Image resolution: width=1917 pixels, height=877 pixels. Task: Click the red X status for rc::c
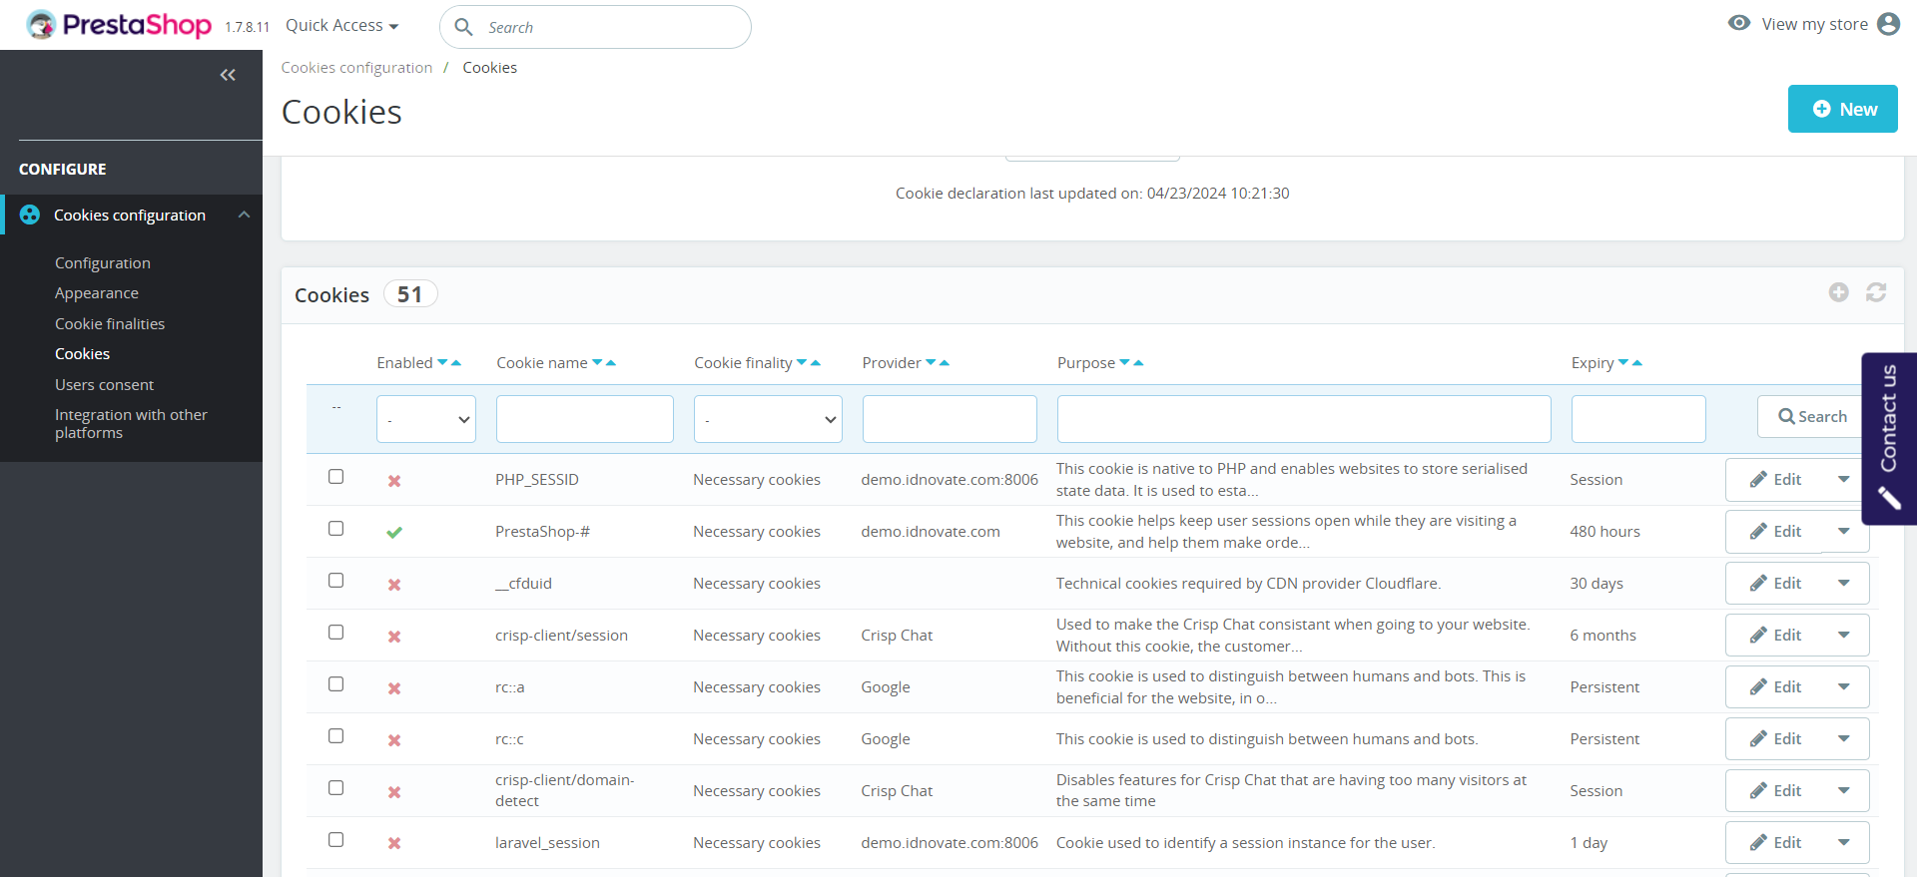394,740
